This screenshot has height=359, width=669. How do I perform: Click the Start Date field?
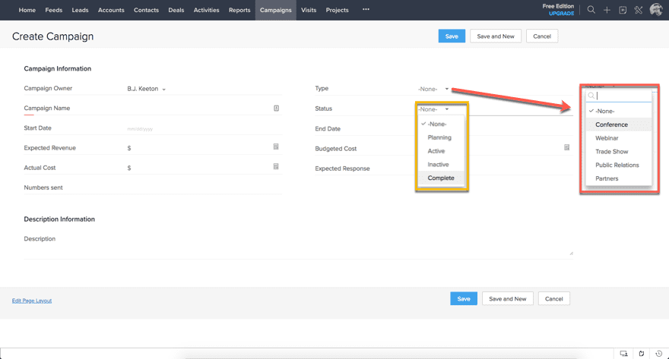(x=204, y=128)
